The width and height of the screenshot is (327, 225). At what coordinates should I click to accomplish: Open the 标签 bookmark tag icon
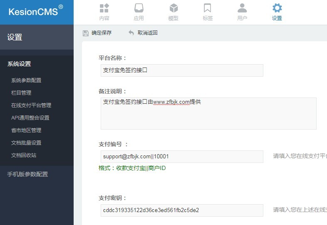208,8
